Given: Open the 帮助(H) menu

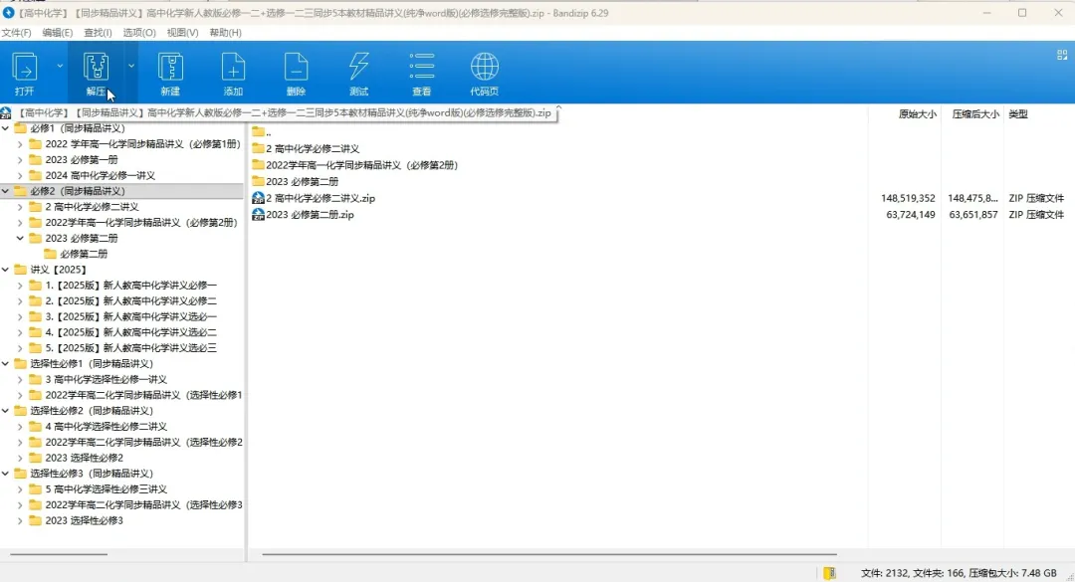Looking at the screenshot, I should [x=226, y=32].
